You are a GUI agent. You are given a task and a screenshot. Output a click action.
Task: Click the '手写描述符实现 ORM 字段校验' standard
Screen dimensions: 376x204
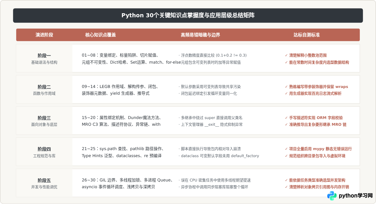pyautogui.click(x=314, y=118)
